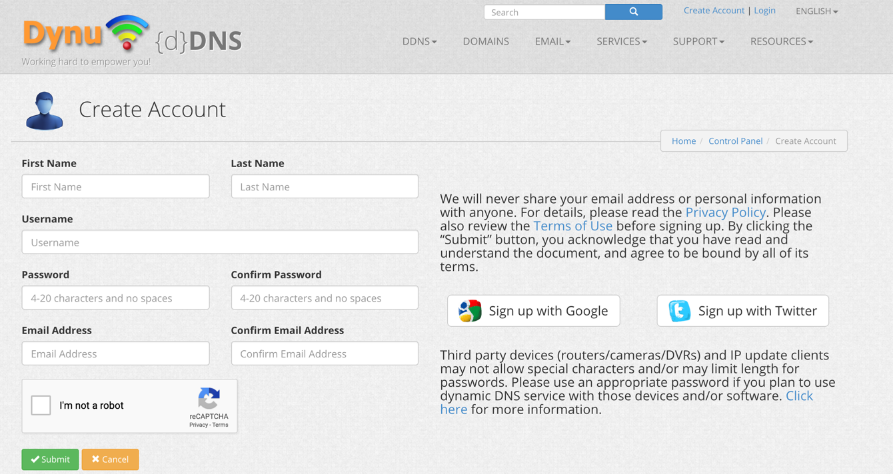Click the blue user avatar icon
This screenshot has height=474, width=893.
[x=45, y=111]
